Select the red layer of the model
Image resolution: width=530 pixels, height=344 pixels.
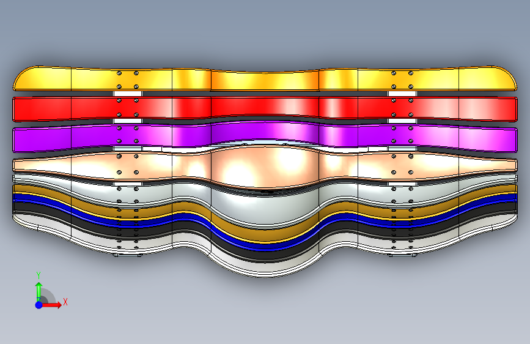pos(265,108)
